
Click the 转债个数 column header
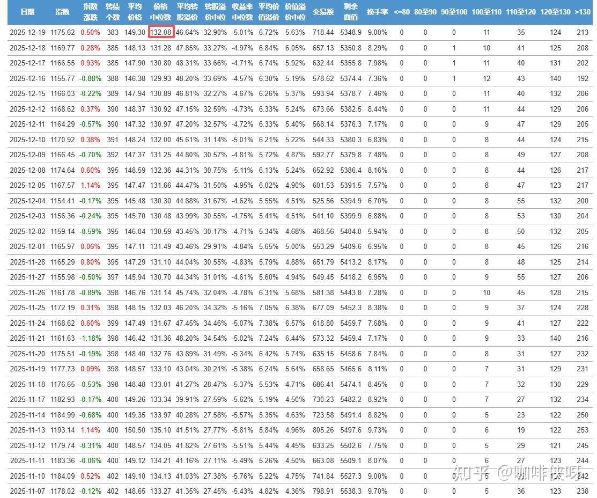113,12
